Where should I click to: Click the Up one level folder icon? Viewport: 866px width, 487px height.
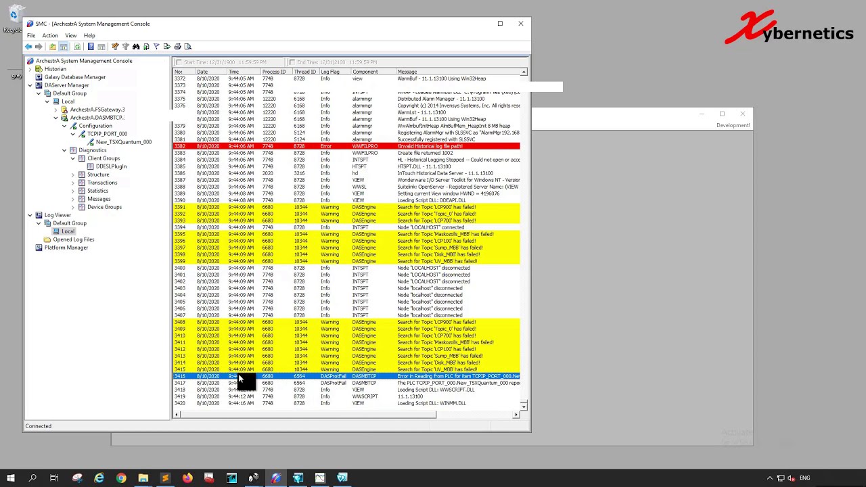(x=52, y=47)
